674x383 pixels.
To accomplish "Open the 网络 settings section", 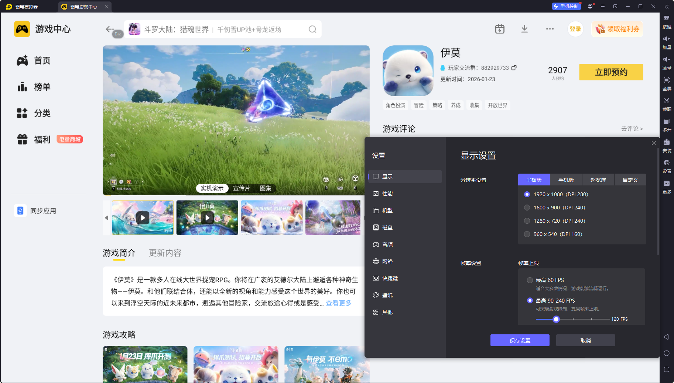I will point(405,261).
